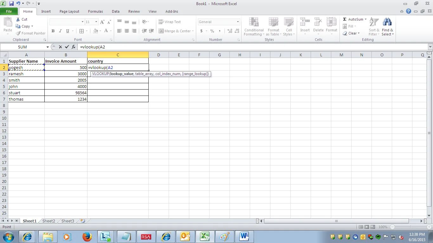Click the Decrease Indent icon
This screenshot has height=243, width=433.
144,31
